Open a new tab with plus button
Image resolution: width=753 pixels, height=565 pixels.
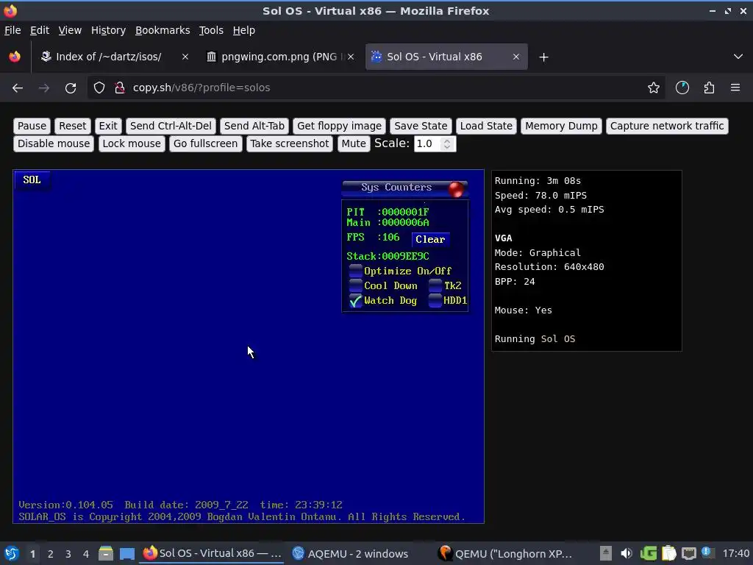point(543,57)
